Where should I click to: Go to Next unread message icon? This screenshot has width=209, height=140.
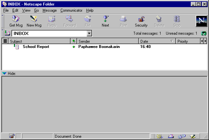pyautogui.click(x=105, y=19)
